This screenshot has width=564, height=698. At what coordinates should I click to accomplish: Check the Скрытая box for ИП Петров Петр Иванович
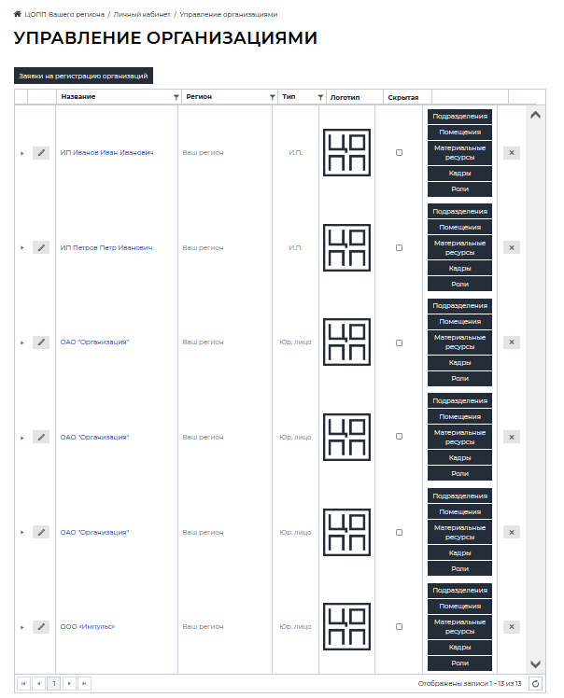click(400, 248)
